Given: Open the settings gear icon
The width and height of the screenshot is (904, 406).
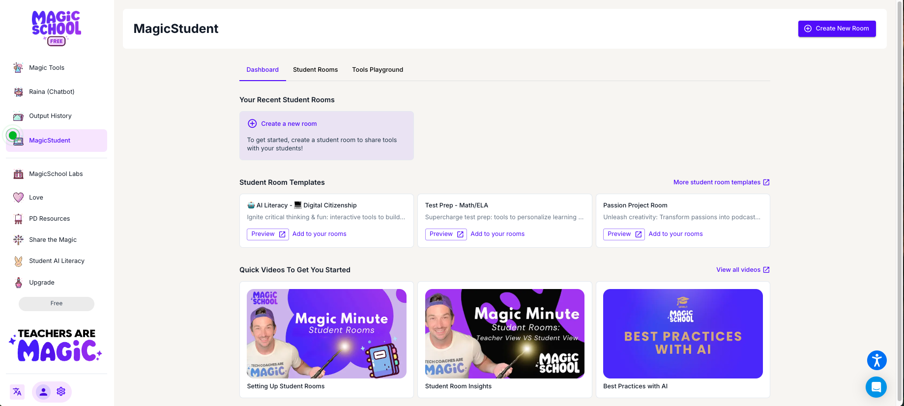Looking at the screenshot, I should 61,392.
